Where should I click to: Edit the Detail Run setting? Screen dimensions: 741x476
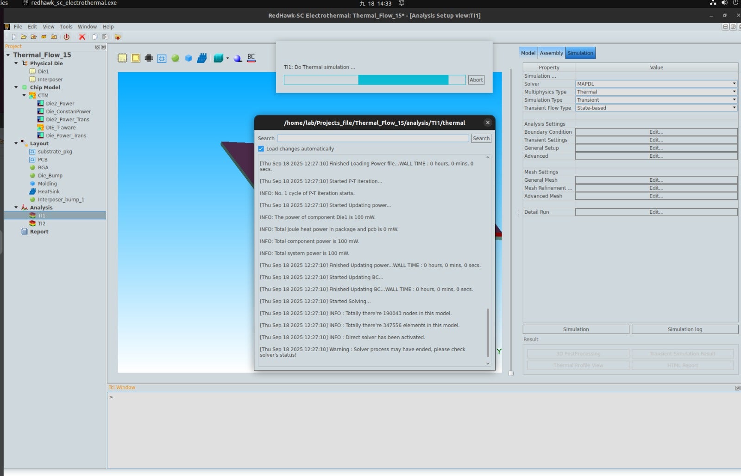656,212
